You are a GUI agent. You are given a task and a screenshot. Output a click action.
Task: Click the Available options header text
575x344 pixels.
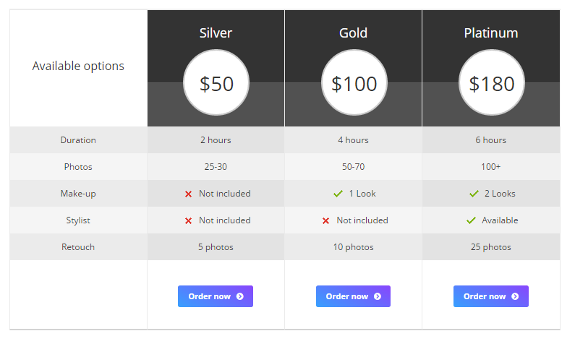pos(78,66)
